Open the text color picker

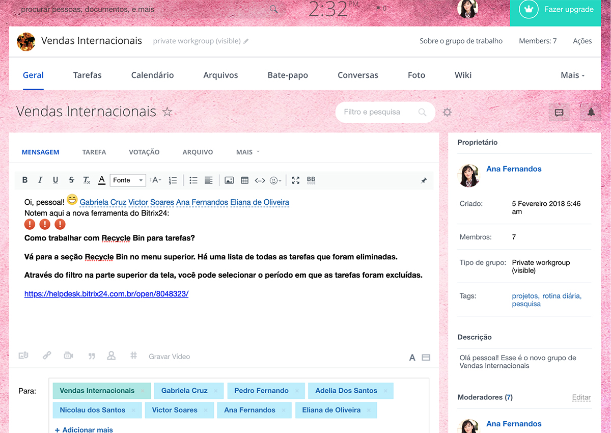102,180
